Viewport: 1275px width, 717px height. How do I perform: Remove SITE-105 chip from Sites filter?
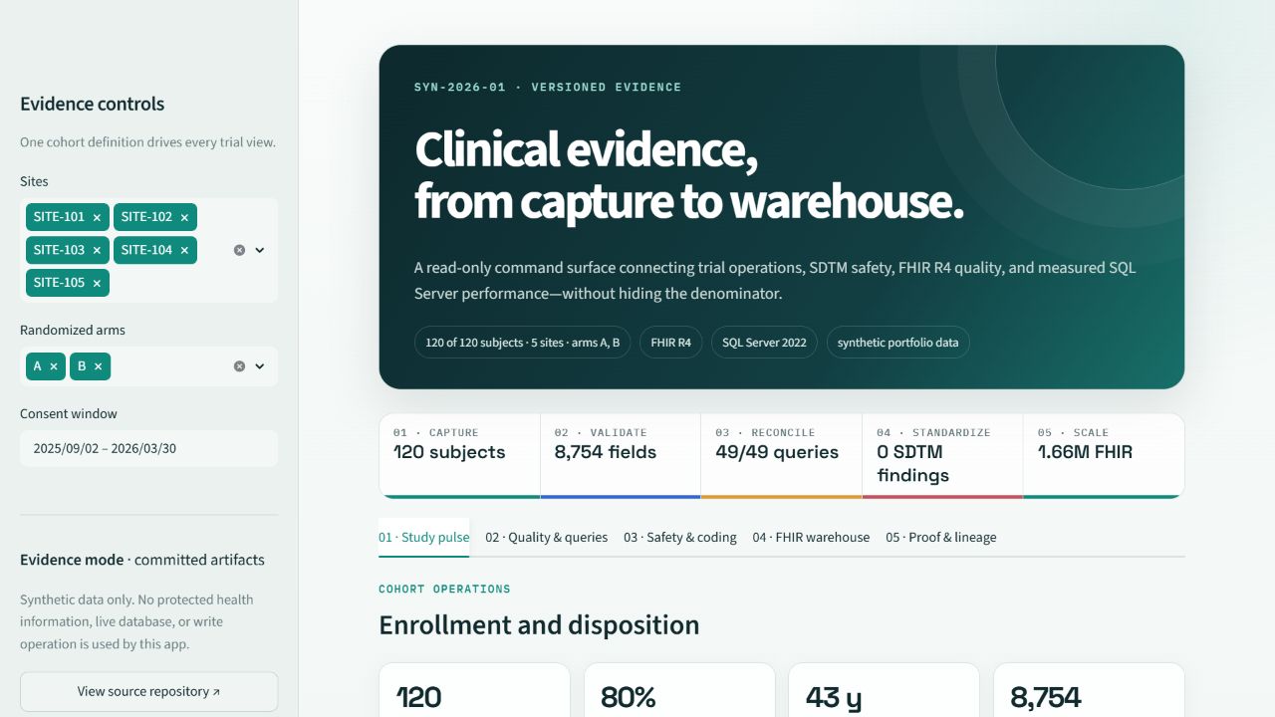point(97,283)
